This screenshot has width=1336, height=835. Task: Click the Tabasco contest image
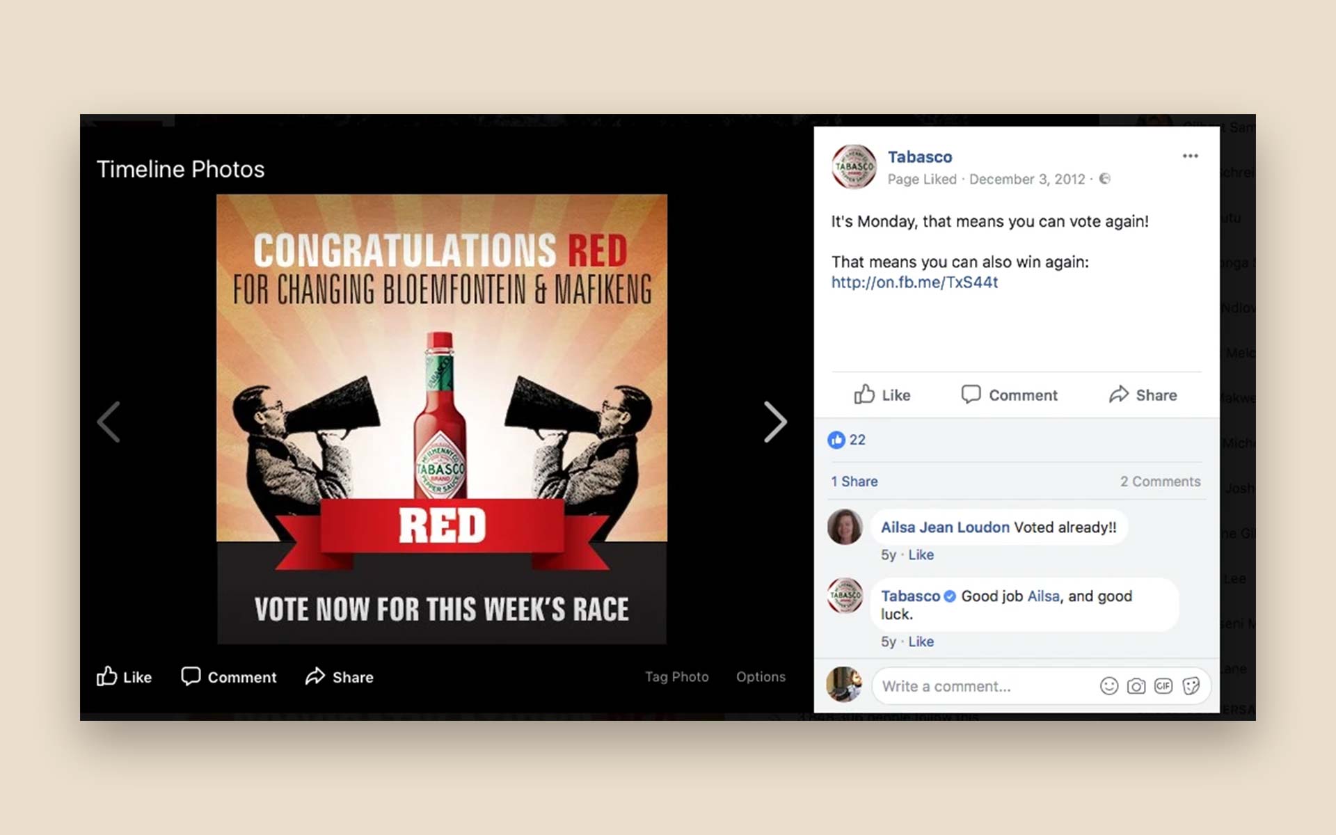pyautogui.click(x=442, y=420)
